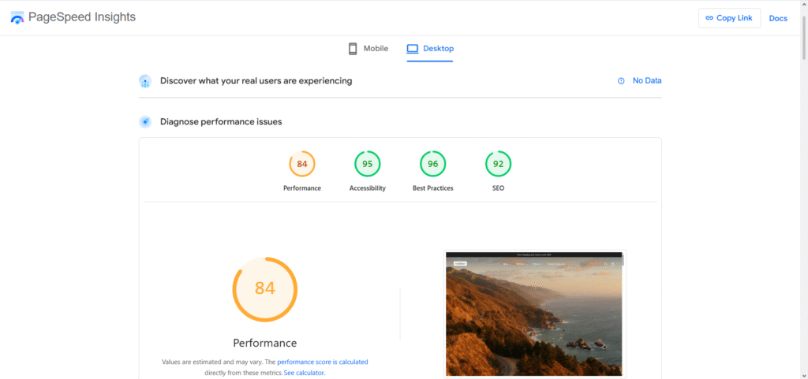Open the performance score is calculated link

click(322, 362)
